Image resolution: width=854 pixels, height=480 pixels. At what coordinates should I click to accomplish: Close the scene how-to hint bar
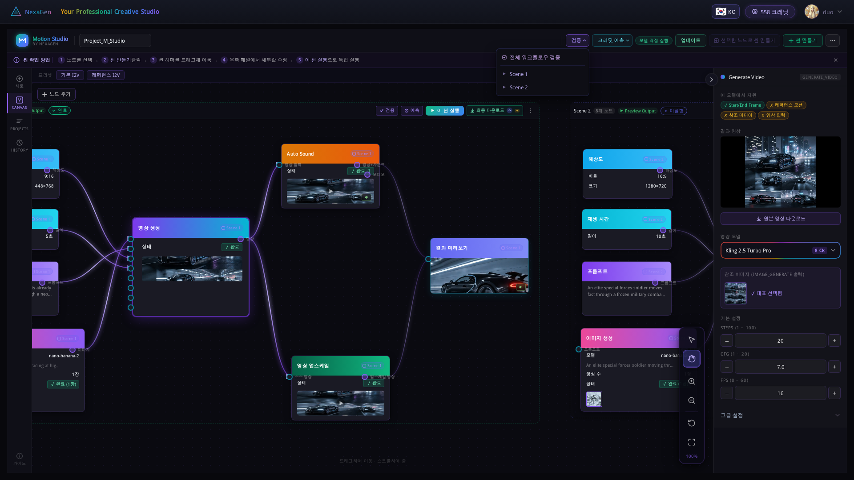click(836, 60)
